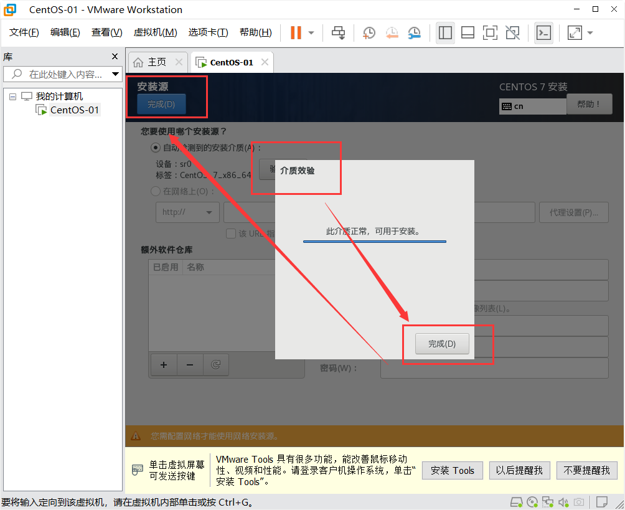Image resolution: width=625 pixels, height=510 pixels.
Task: Suspend the virtual machine with the pause icon
Action: (297, 32)
